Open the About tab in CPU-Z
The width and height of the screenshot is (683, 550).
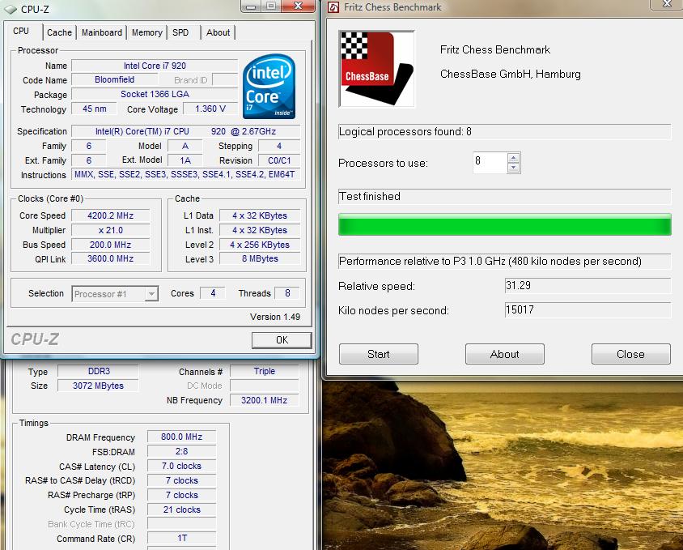[x=218, y=32]
